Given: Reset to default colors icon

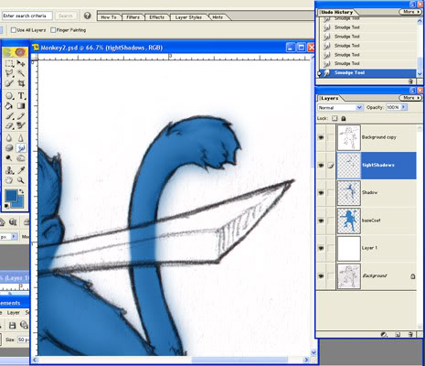Looking at the screenshot, I should coord(6,206).
